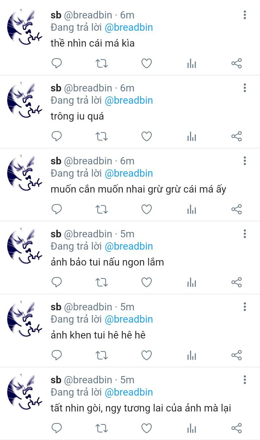This screenshot has height=440, width=260.
Task: Retweet the "ảnh khen tui hê hê hê" tweet
Action: pyautogui.click(x=101, y=355)
